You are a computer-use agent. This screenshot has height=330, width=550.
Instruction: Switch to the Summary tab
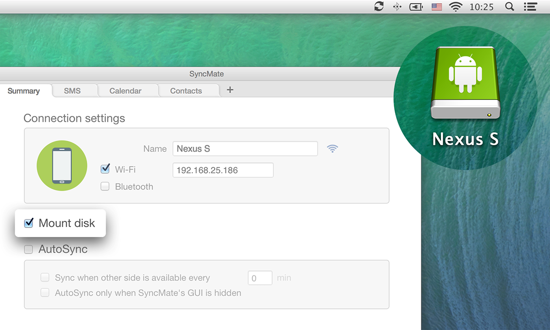click(24, 91)
